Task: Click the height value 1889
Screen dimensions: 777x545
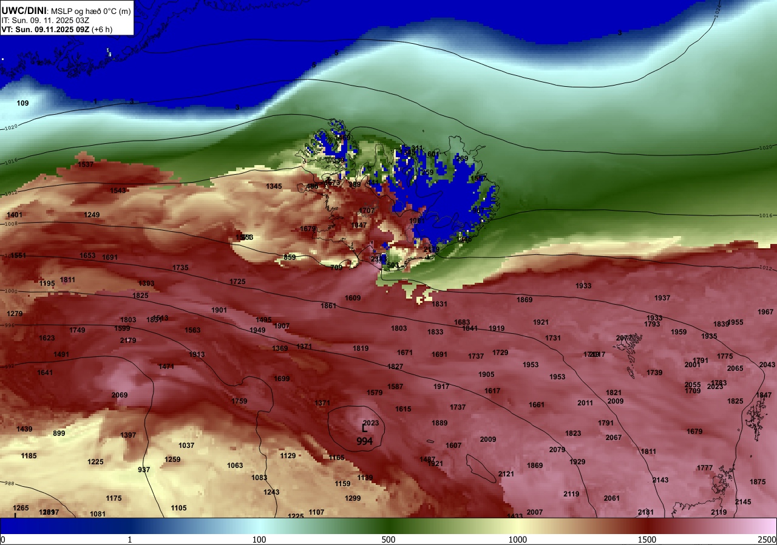Action: click(x=439, y=423)
